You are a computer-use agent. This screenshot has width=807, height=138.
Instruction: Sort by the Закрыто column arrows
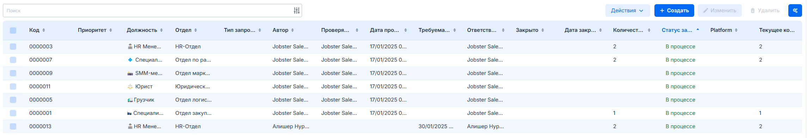[x=543, y=30]
